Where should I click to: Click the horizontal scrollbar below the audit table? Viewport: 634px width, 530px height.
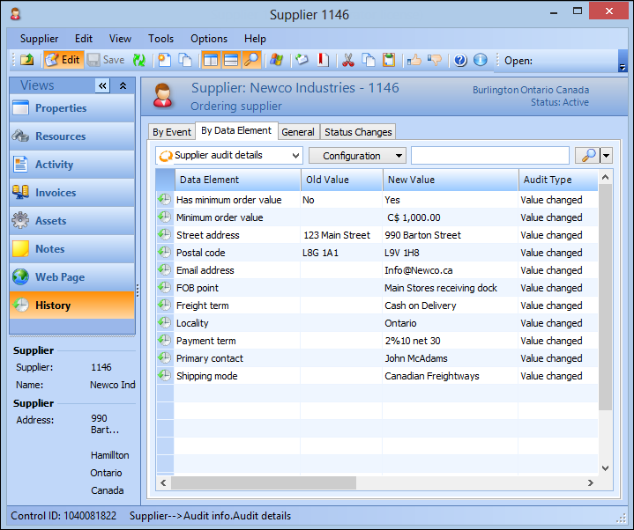(x=265, y=483)
